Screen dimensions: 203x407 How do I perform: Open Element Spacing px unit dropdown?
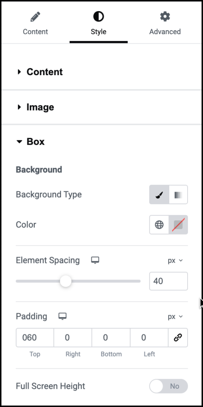point(175,261)
